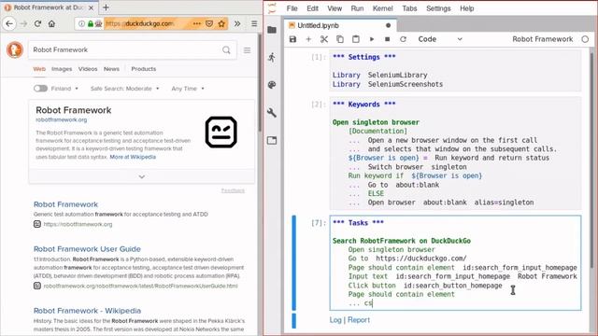The height and width of the screenshot is (336, 598).
Task: Click the search magnifier in DuckDuckGo box
Action: pos(226,49)
